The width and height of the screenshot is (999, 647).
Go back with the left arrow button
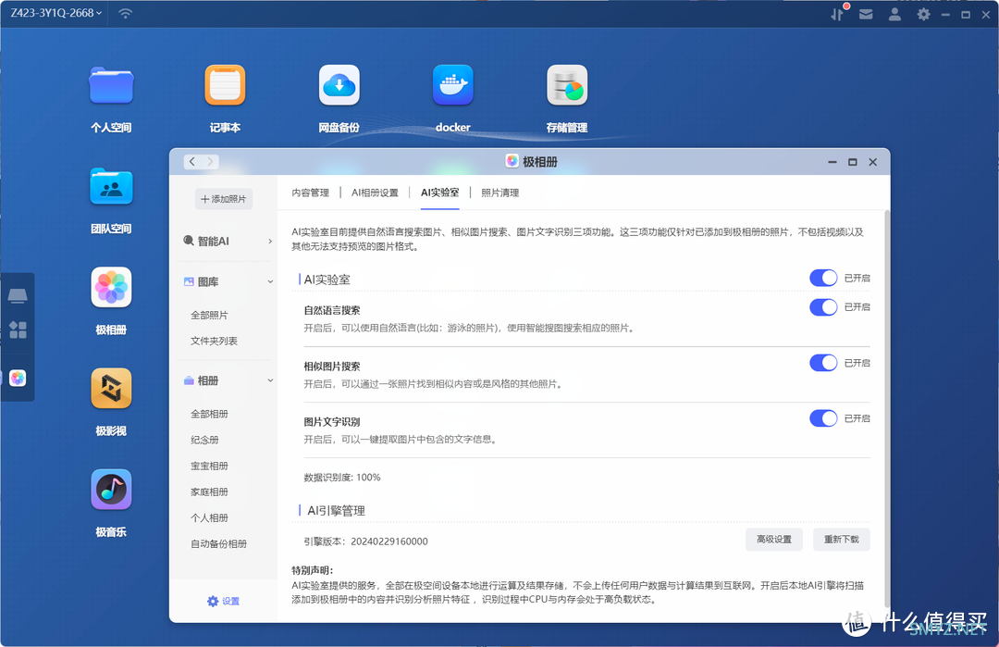(x=191, y=162)
